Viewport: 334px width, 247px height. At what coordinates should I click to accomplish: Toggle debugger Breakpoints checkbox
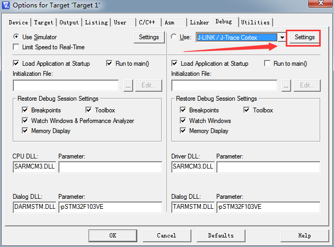[183, 110]
